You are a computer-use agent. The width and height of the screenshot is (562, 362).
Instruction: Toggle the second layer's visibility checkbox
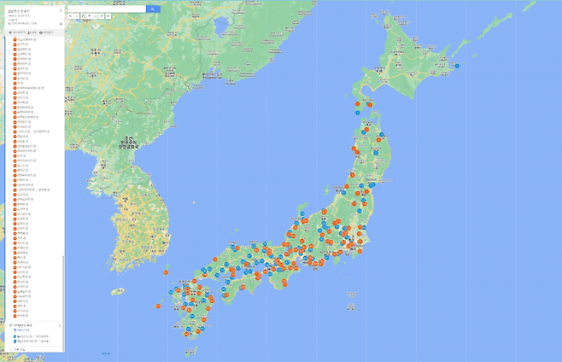click(x=10, y=325)
